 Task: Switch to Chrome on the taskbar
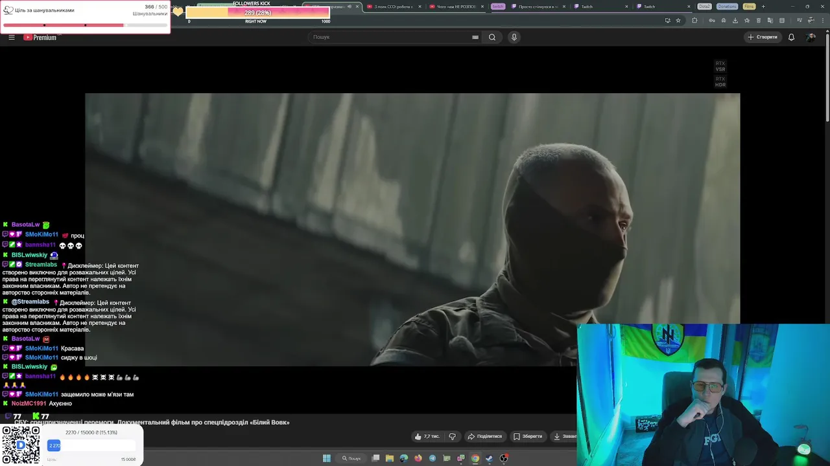coord(475,458)
